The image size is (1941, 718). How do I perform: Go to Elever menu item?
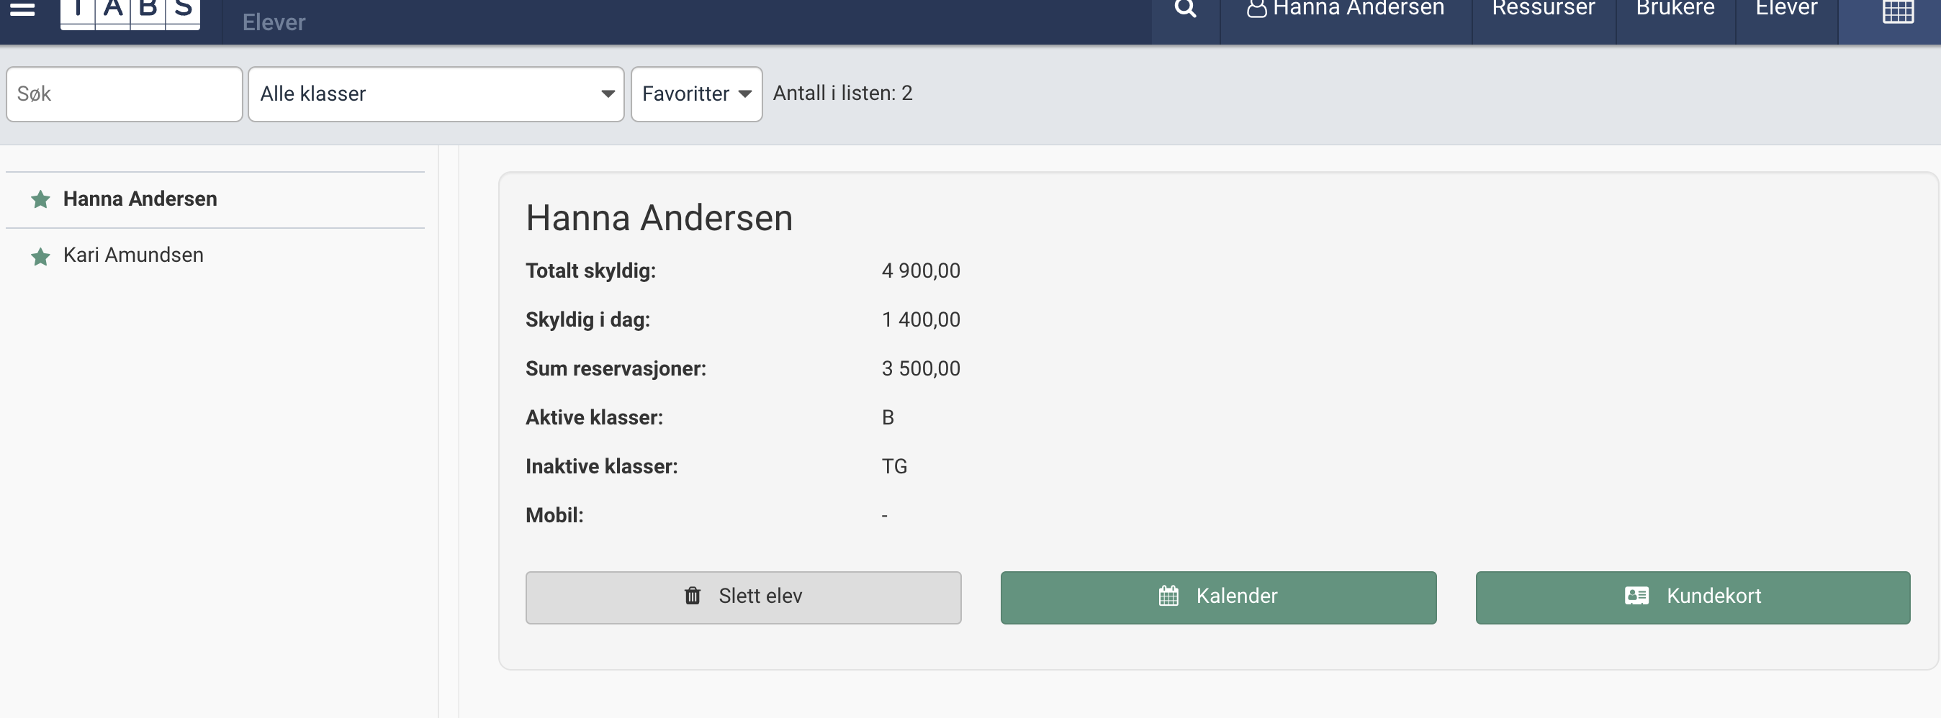pyautogui.click(x=1785, y=9)
